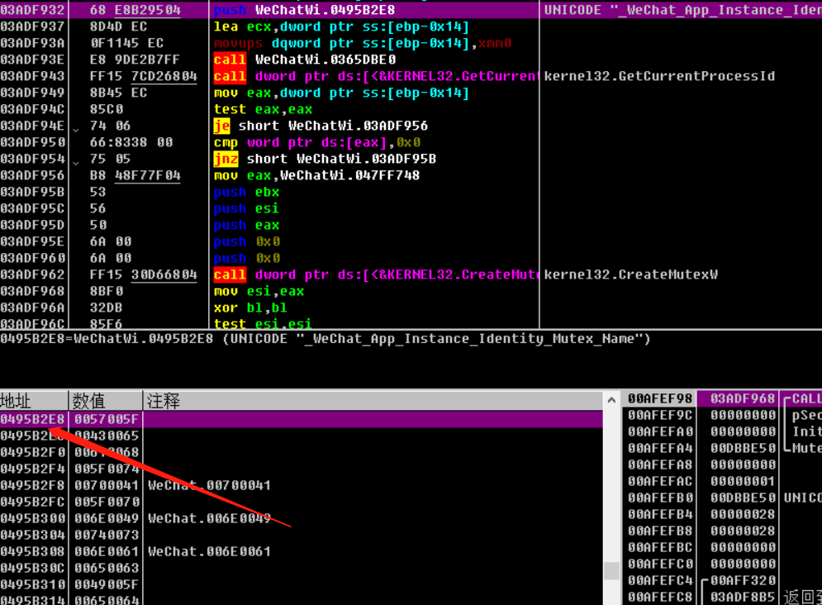Select dump value 005F0070

[x=107, y=503]
